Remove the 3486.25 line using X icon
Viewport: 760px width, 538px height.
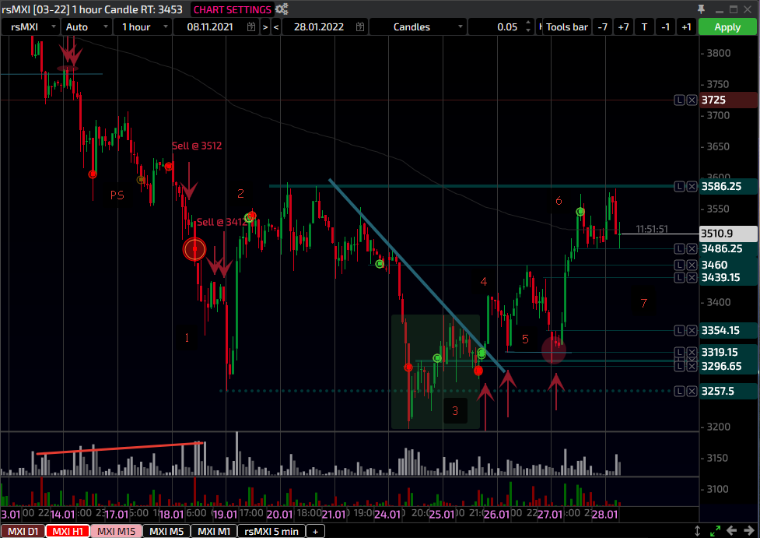tap(692, 248)
